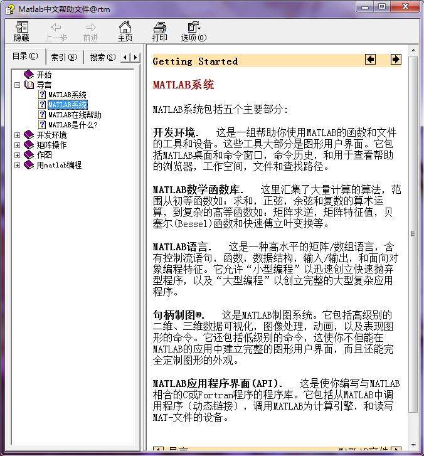Expand the 作图 tree node
The width and height of the screenshot is (424, 456).
click(17, 155)
